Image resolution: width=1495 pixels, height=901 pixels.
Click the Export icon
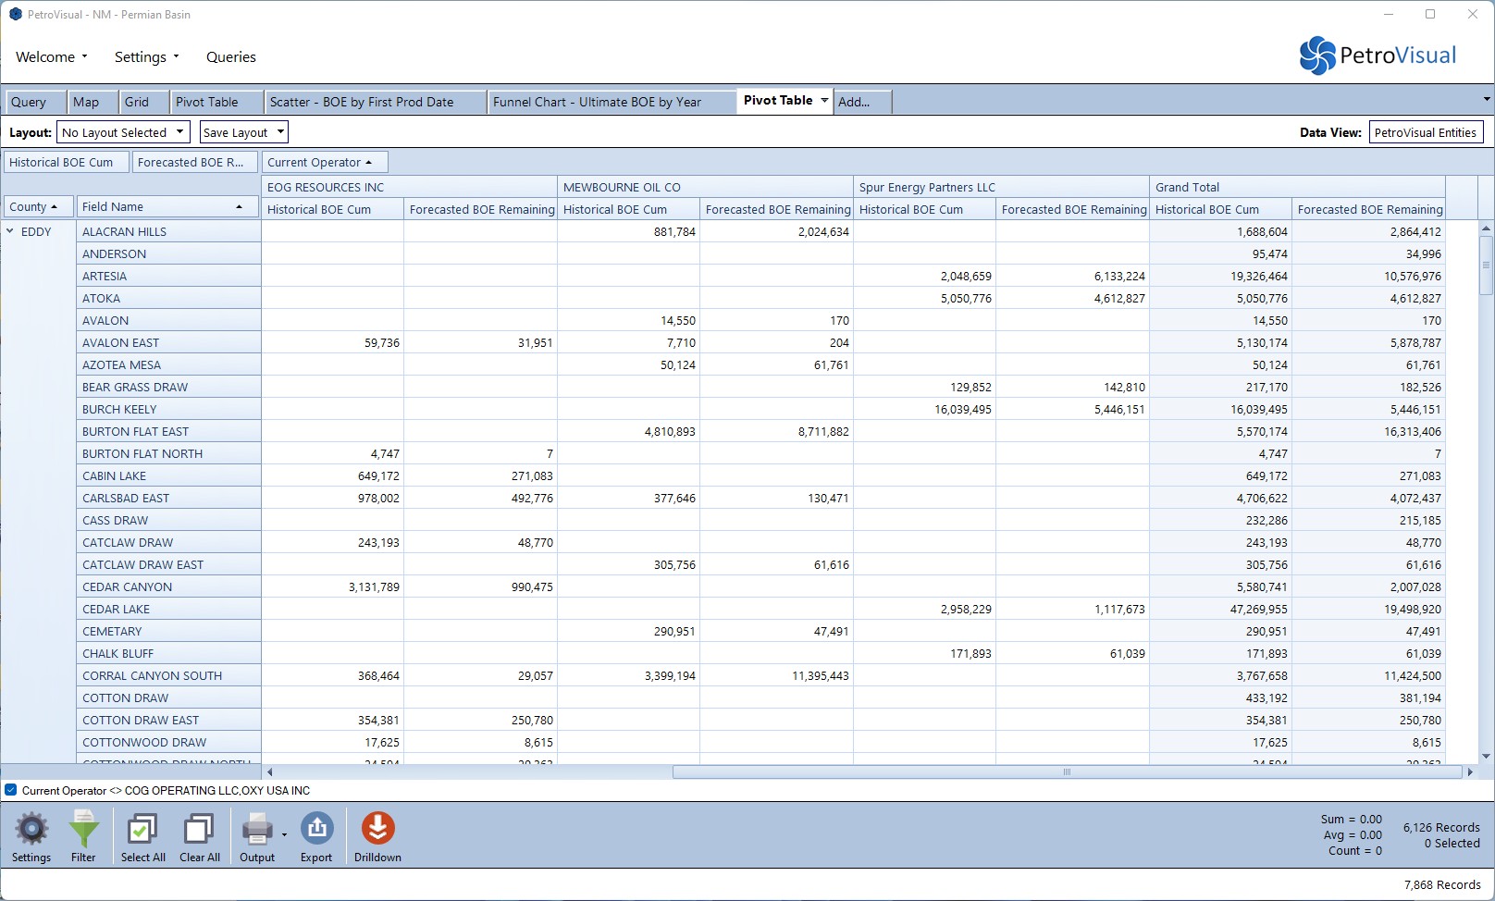[x=316, y=829]
